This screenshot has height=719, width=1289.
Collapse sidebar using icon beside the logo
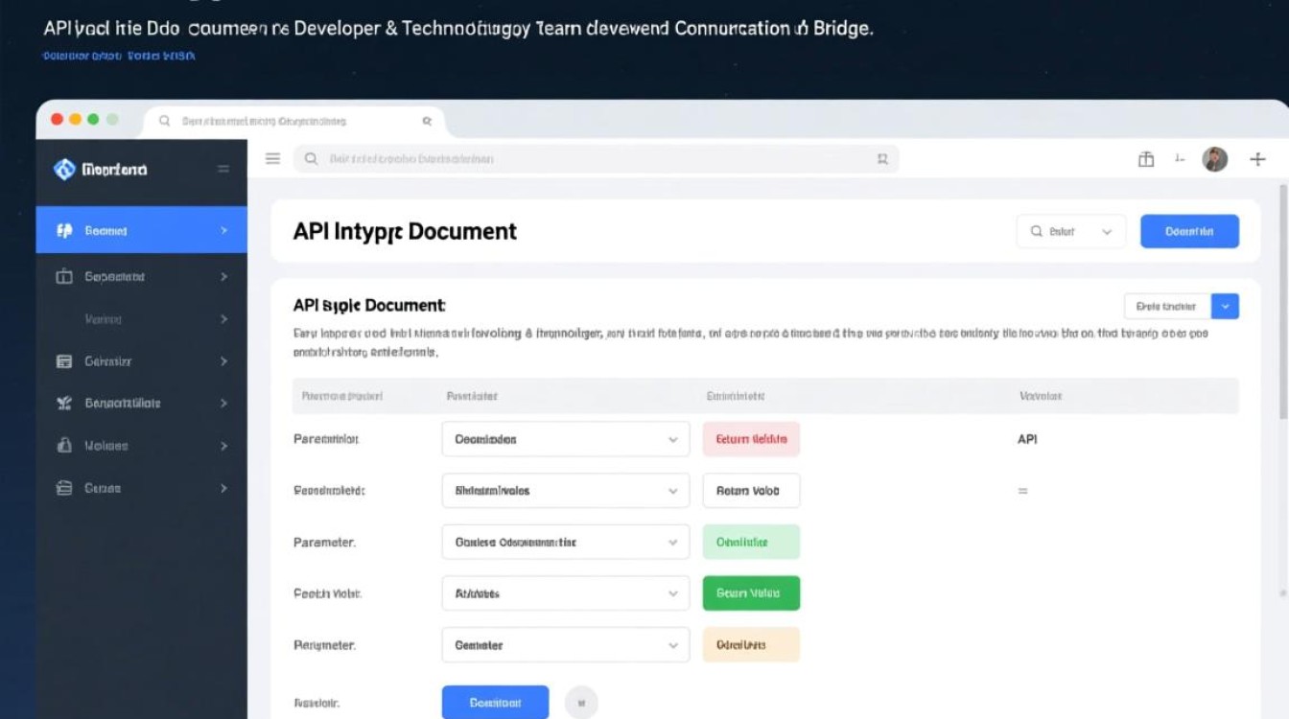coord(223,170)
